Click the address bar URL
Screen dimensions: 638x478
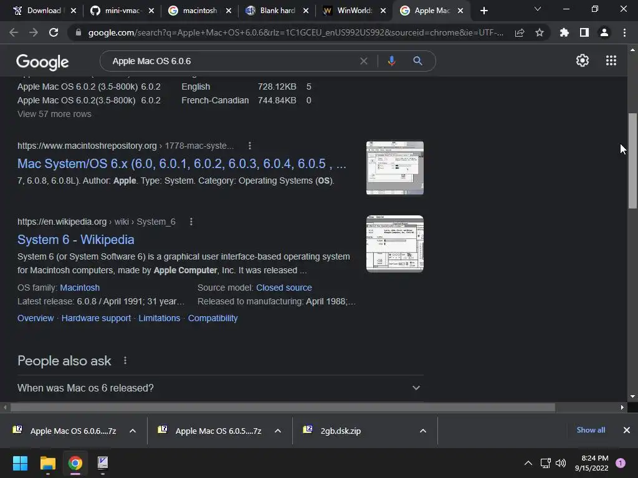coord(295,32)
